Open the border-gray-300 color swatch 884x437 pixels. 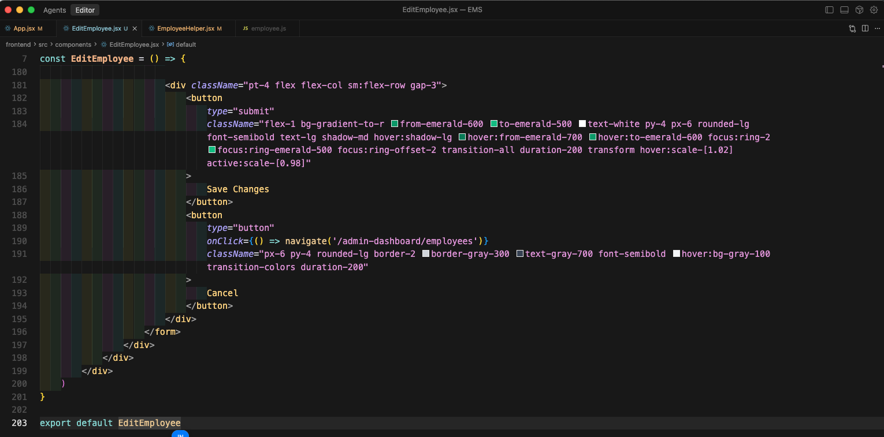click(x=426, y=254)
